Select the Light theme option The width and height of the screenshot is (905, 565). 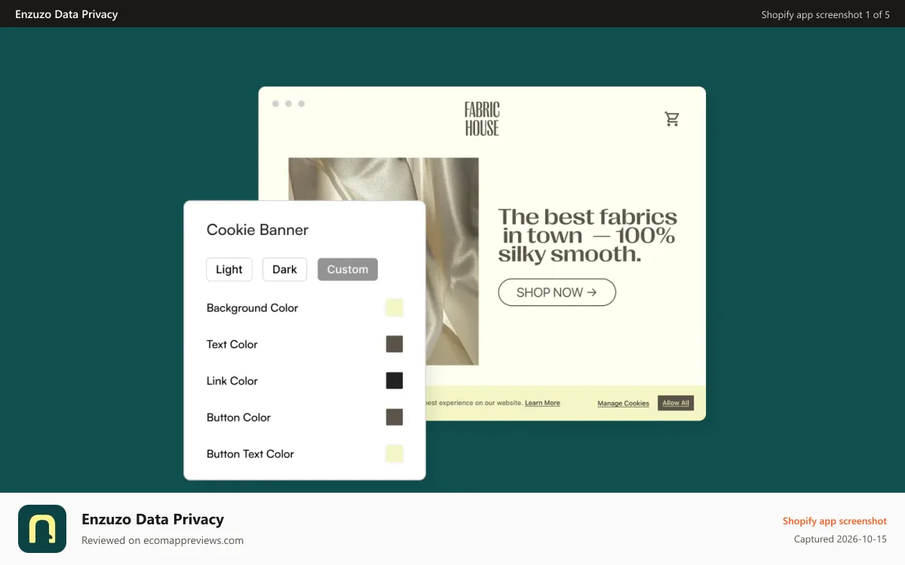[229, 270]
